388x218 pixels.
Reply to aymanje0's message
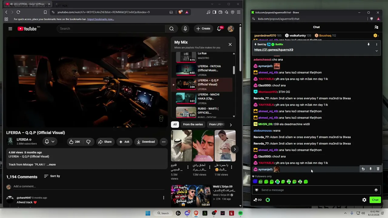click(x=363, y=169)
